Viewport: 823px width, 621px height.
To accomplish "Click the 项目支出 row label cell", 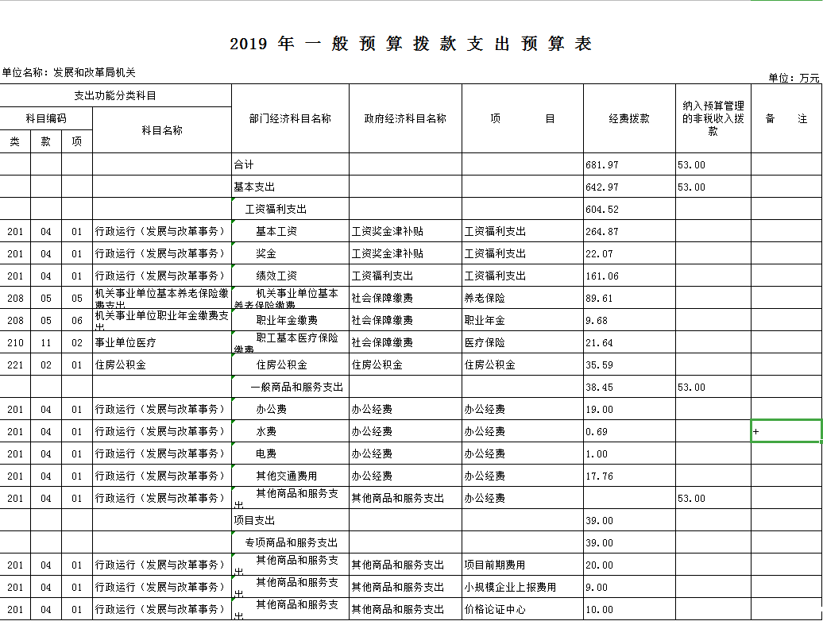I will tap(290, 521).
